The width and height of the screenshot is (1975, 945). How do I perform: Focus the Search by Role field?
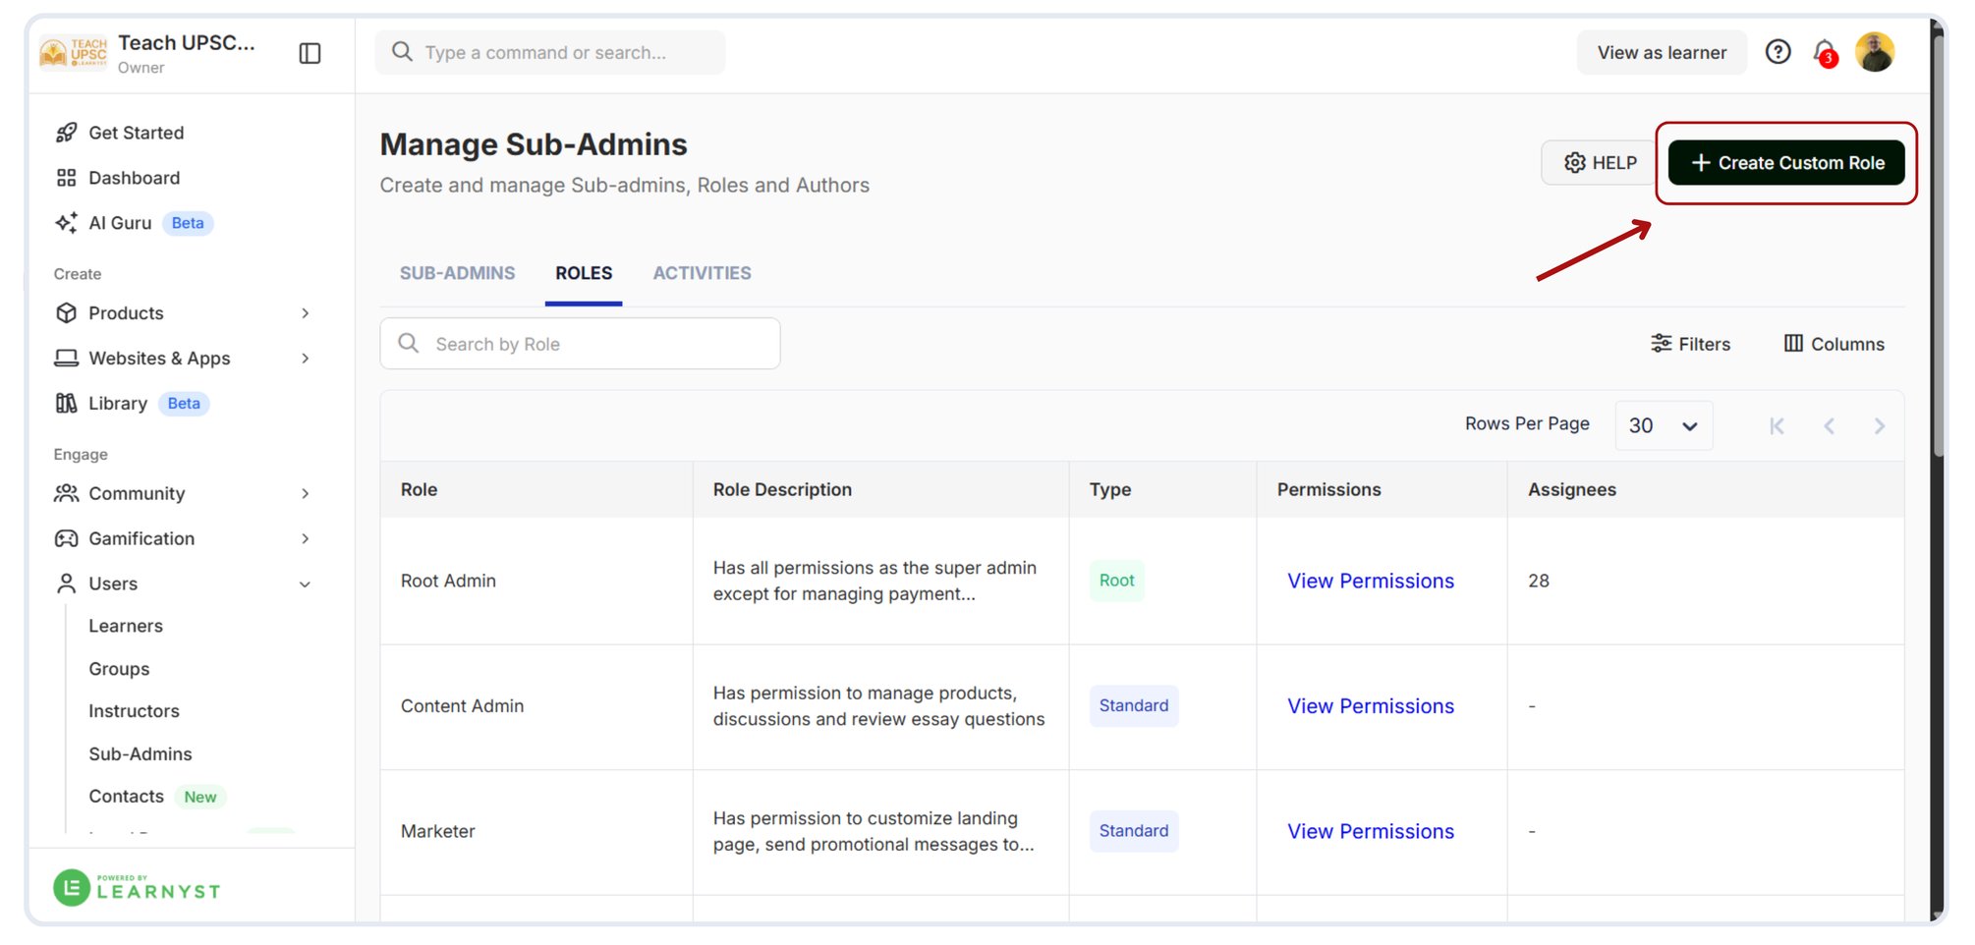(580, 344)
